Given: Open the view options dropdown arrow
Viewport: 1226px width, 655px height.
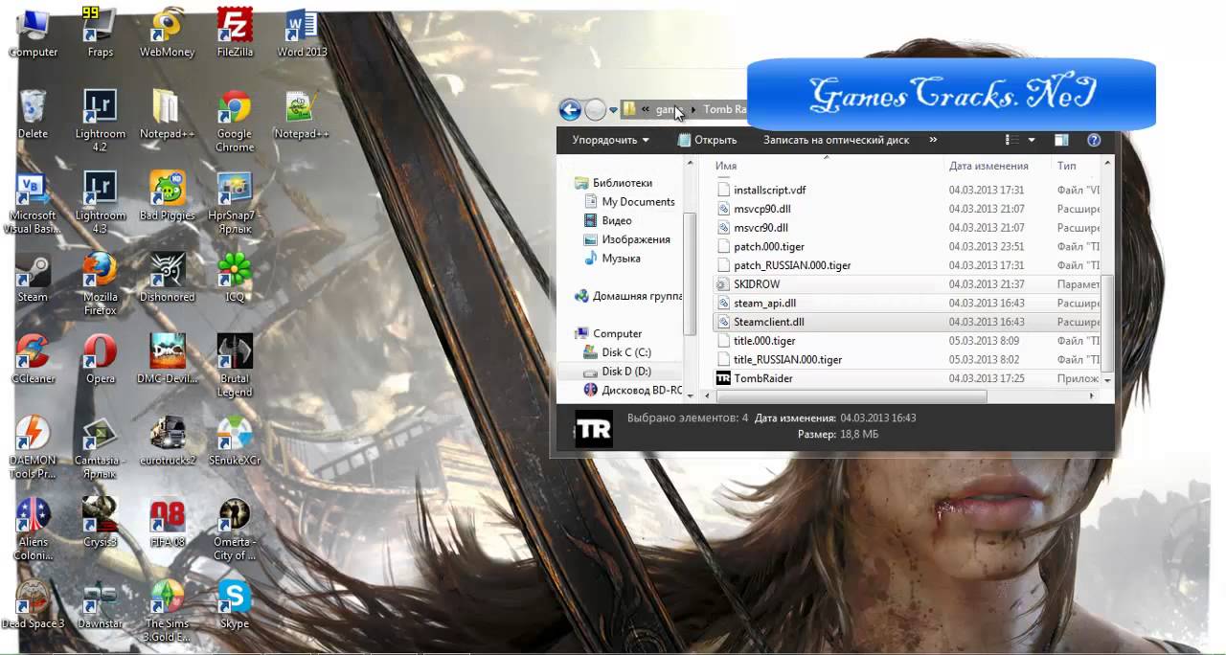Looking at the screenshot, I should tap(1032, 140).
